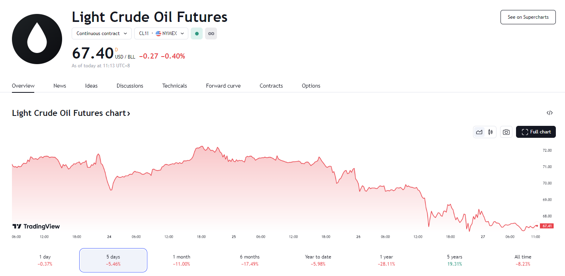Select the 1 month time range
Viewport: 565px width, 276px height.
click(182, 260)
